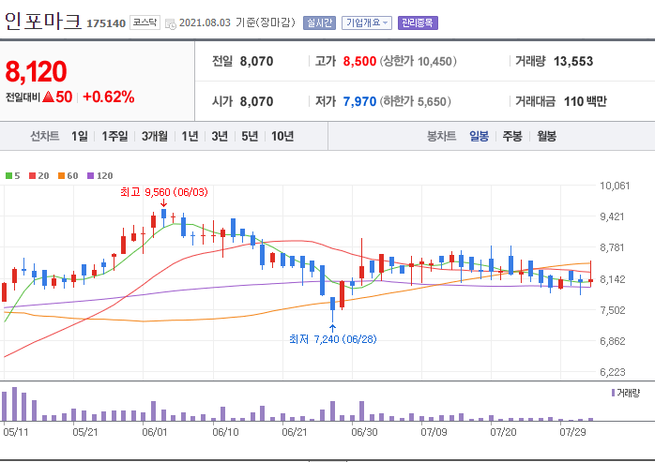This screenshot has width=655, height=462.
Task: Switch to 월봉 monthly candle chart
Action: pyautogui.click(x=546, y=136)
